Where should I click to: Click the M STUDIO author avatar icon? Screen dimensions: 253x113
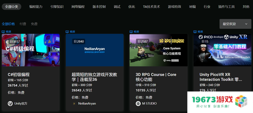pyautogui.click(x=138, y=103)
